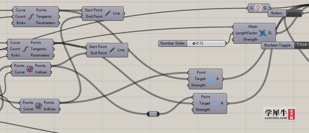Viewport: 309px width, 133px height.
Task: Click the LengthFactor input on Mesh component
Action: (x=246, y=33)
